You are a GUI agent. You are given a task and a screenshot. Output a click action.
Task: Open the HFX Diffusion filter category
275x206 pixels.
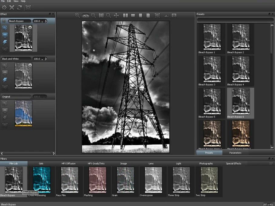tap(69, 164)
